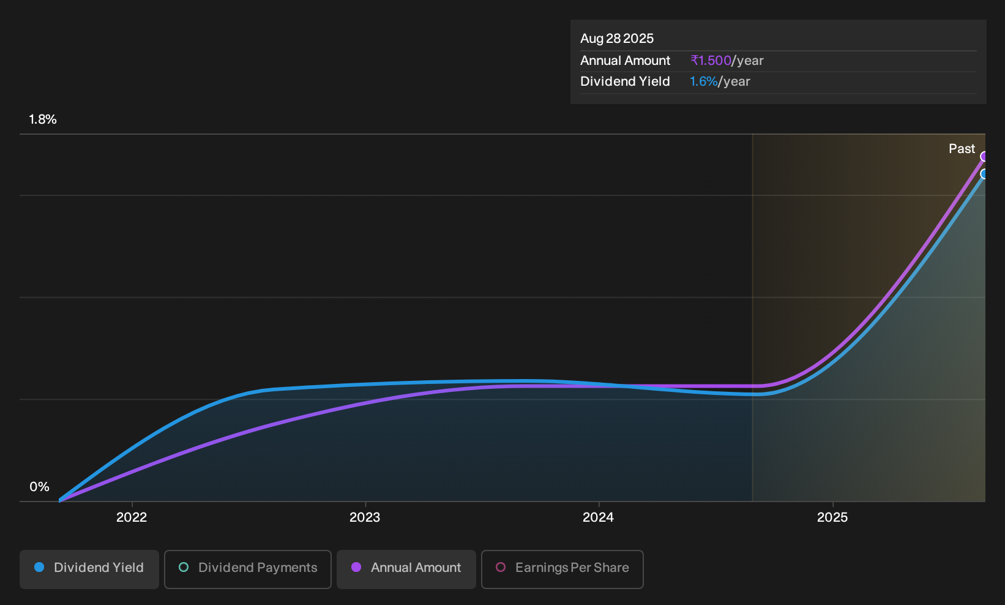Select the purple endpoint marker on chart
The height and width of the screenshot is (605, 1005).
[984, 157]
